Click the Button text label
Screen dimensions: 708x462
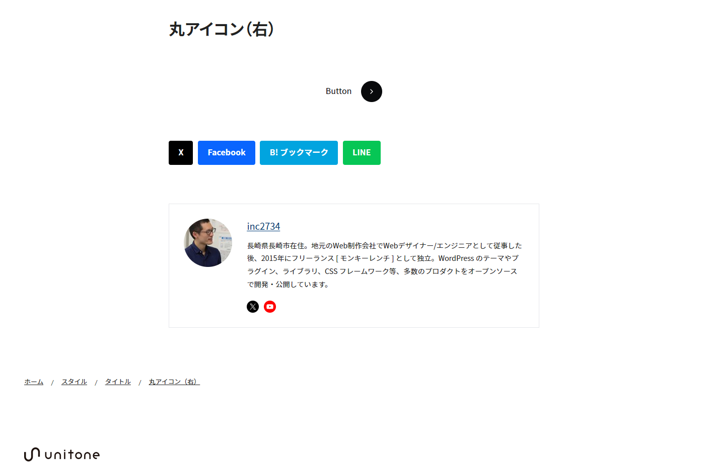[x=338, y=91]
